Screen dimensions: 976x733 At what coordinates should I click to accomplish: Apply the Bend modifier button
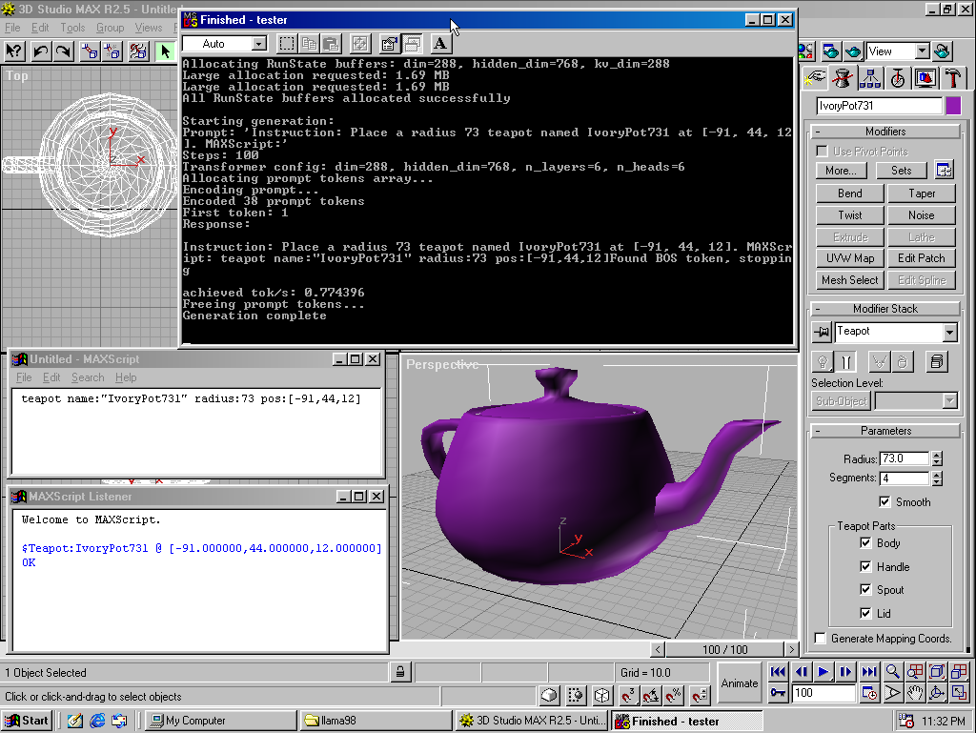click(x=849, y=193)
